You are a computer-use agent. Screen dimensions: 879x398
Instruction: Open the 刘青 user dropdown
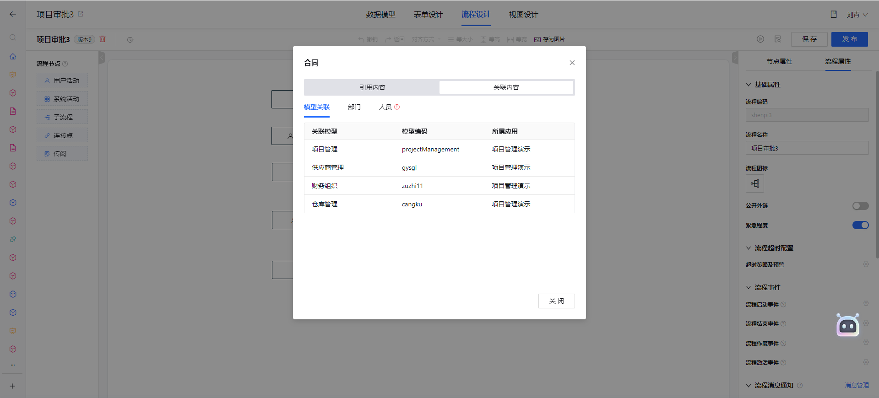(857, 15)
